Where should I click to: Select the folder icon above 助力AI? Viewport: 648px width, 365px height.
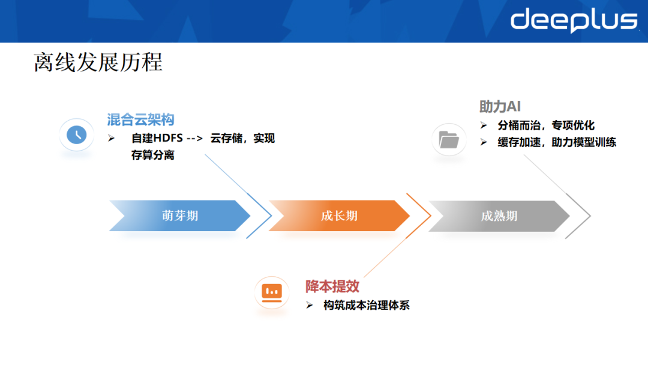[x=449, y=139]
